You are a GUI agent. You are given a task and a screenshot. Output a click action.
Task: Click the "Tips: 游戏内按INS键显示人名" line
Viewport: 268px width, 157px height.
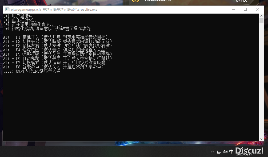coord(32,71)
